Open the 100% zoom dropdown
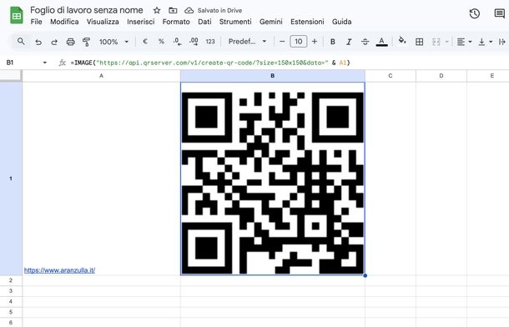This screenshot has width=509, height=327. pos(114,42)
